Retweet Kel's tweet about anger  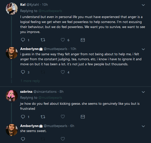(43, 40)
